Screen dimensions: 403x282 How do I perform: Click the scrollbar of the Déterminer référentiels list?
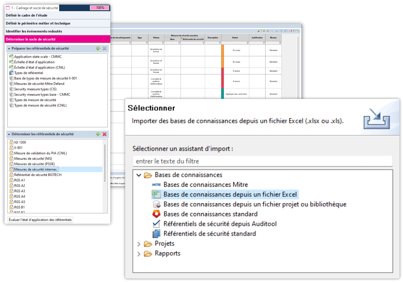pyautogui.click(x=105, y=163)
